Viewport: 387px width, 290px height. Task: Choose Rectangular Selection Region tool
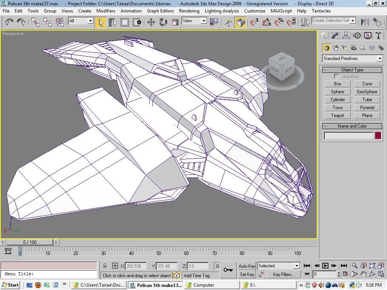pyautogui.click(x=125, y=22)
